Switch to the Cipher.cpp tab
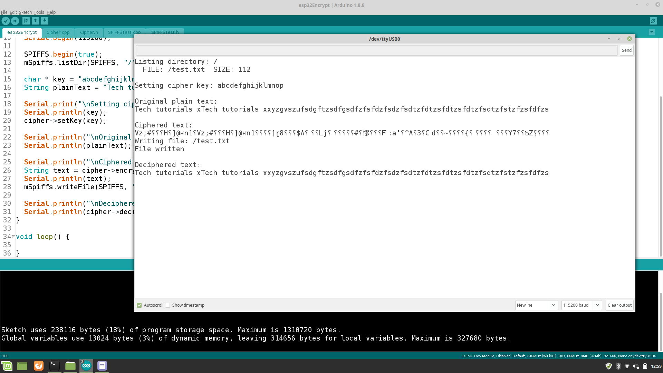The height and width of the screenshot is (373, 663). pyautogui.click(x=58, y=32)
